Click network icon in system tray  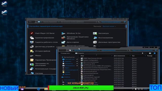point(139,89)
